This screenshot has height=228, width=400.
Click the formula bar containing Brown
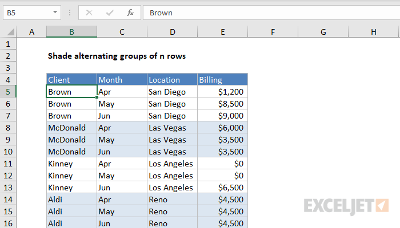click(271, 13)
